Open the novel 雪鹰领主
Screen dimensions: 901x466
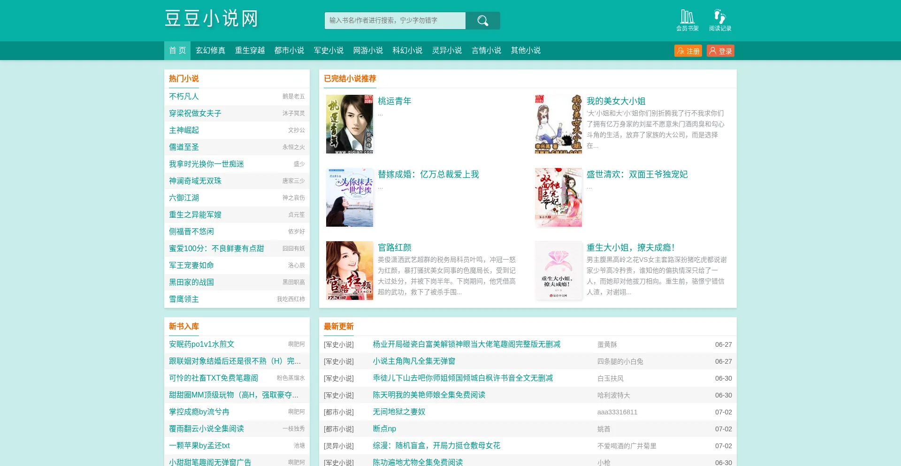click(184, 299)
